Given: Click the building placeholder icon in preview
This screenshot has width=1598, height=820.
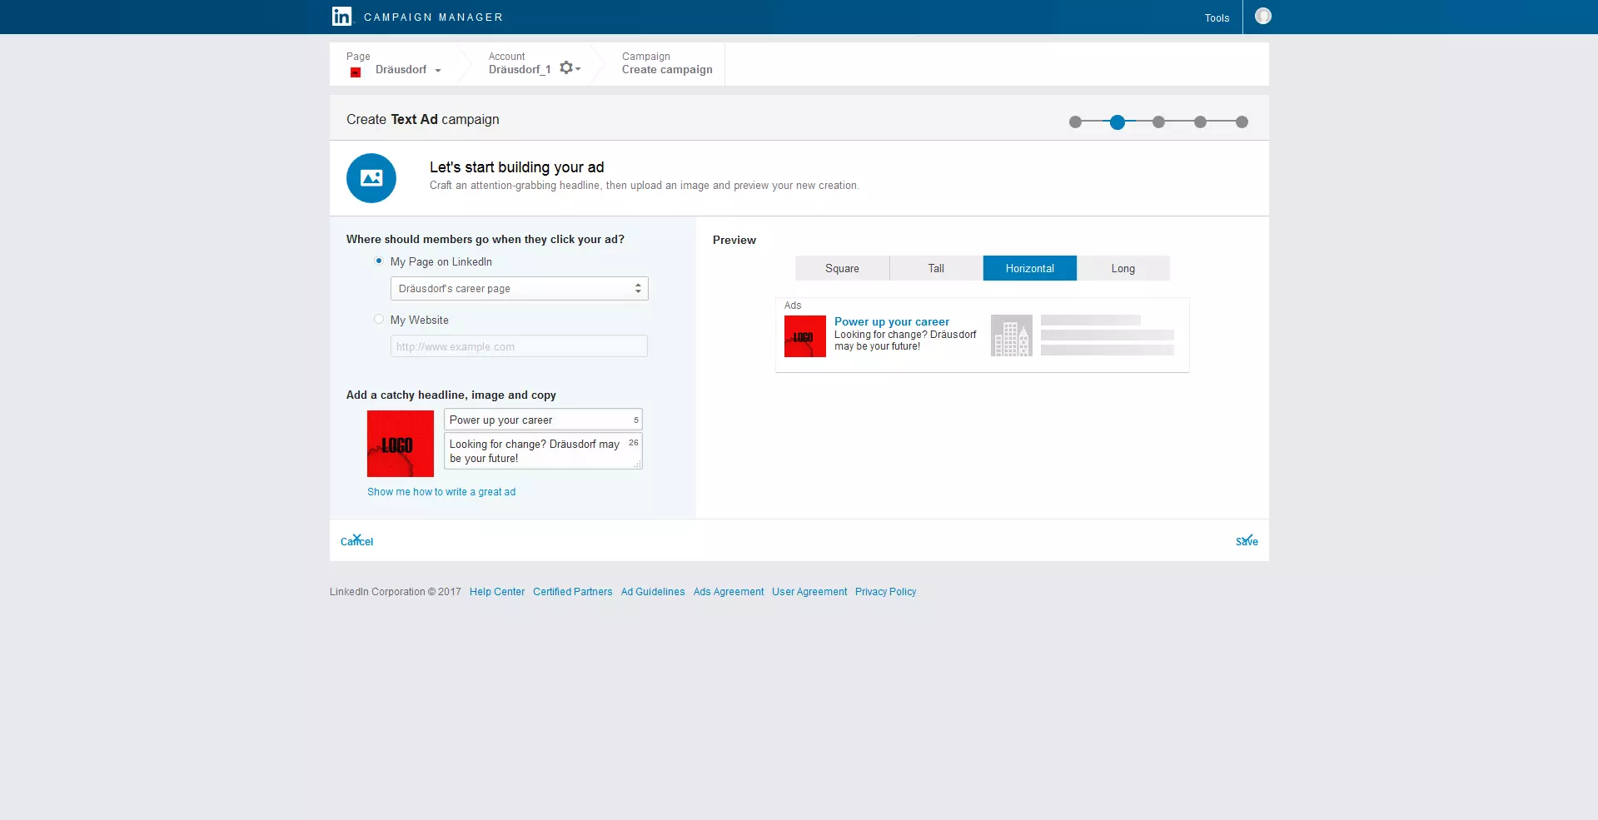Looking at the screenshot, I should point(1012,335).
